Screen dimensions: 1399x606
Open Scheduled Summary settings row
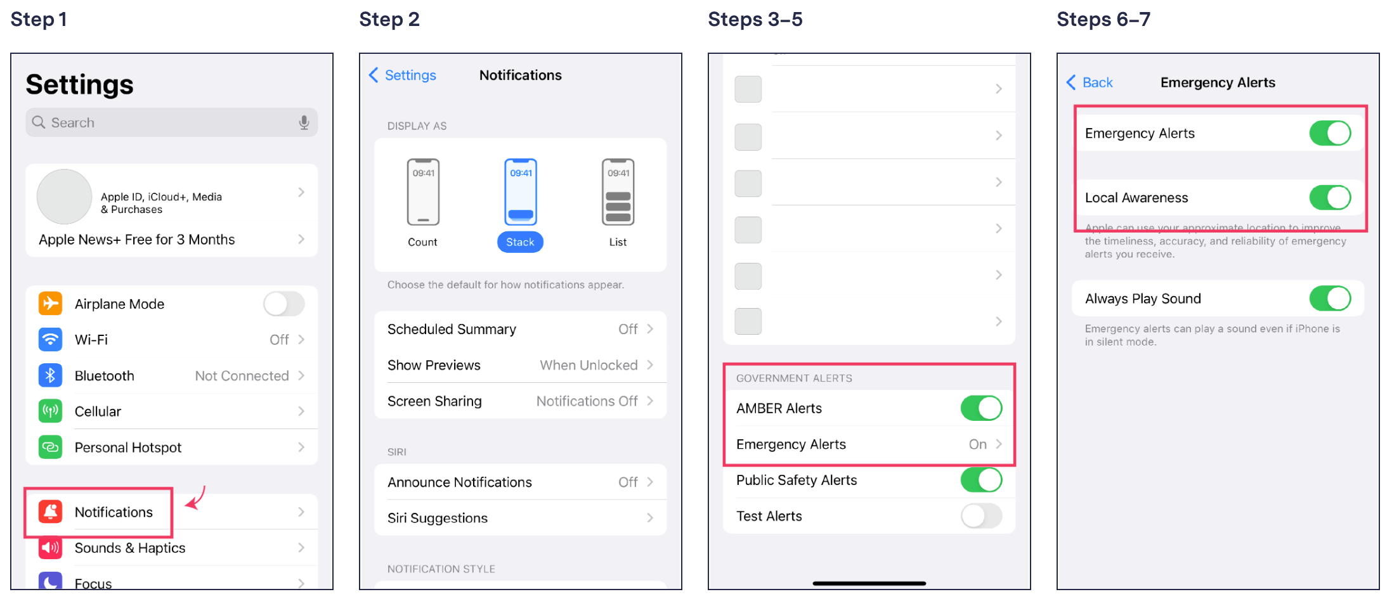pos(520,329)
